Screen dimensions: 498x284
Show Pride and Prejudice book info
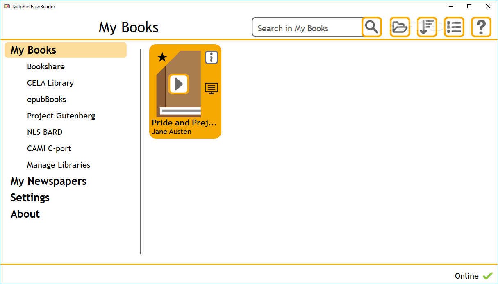[211, 57]
